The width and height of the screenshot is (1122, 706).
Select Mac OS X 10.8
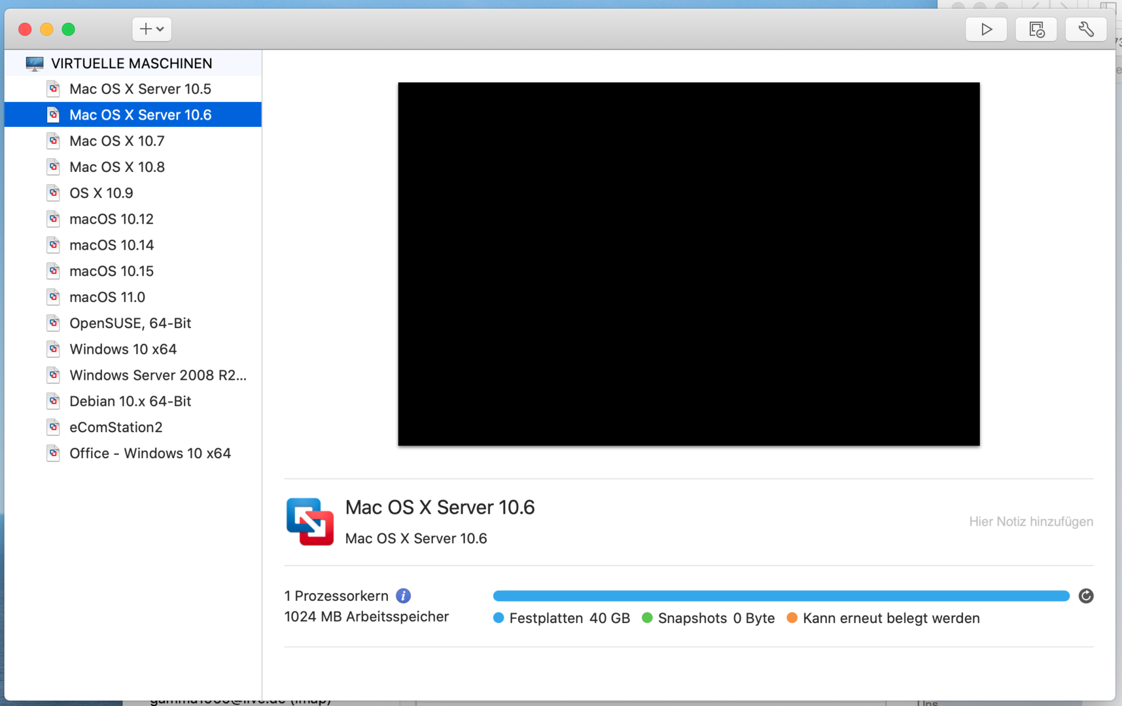(x=133, y=167)
